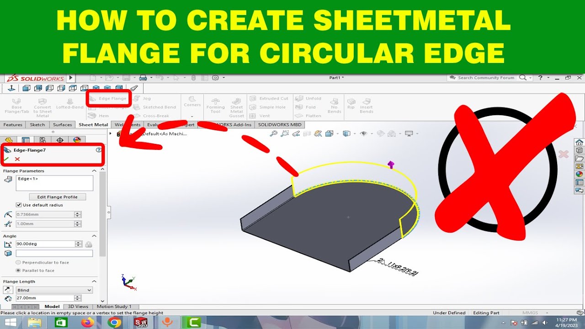Open the Blind end condition dropdown
Viewport: 585px width, 329px height.
point(54,290)
